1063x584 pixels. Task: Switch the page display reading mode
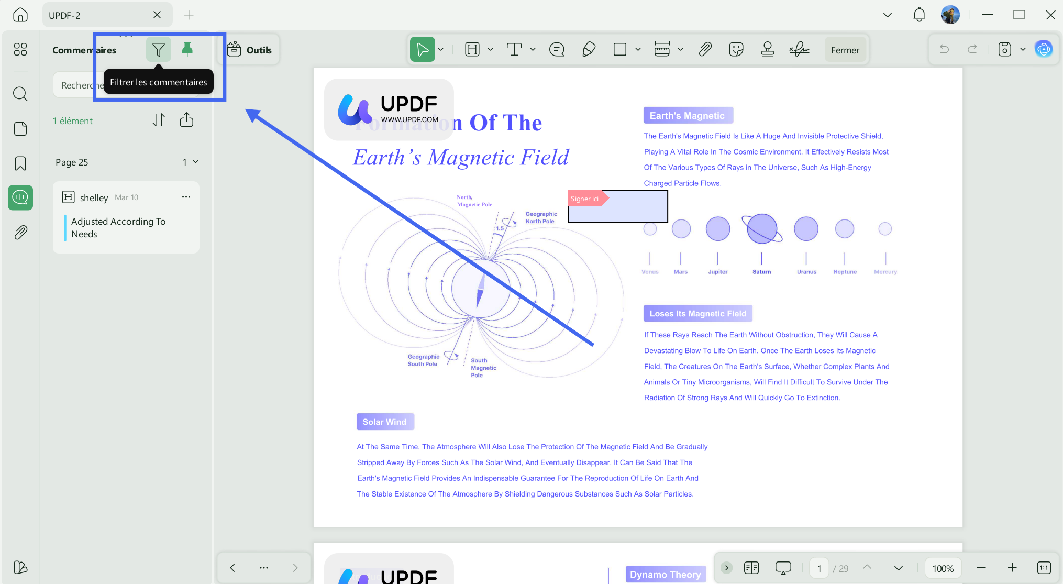(x=751, y=567)
